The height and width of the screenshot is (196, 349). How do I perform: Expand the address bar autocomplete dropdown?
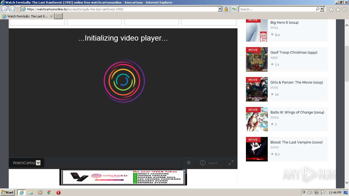(x=220, y=9)
